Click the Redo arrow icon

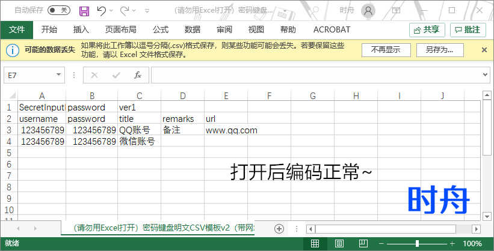[x=125, y=11]
